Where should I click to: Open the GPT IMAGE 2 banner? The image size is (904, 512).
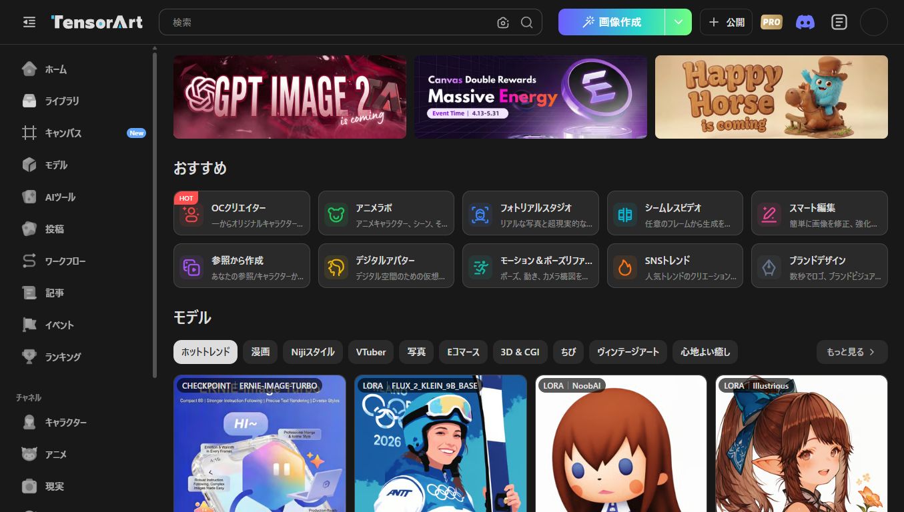[x=290, y=97]
